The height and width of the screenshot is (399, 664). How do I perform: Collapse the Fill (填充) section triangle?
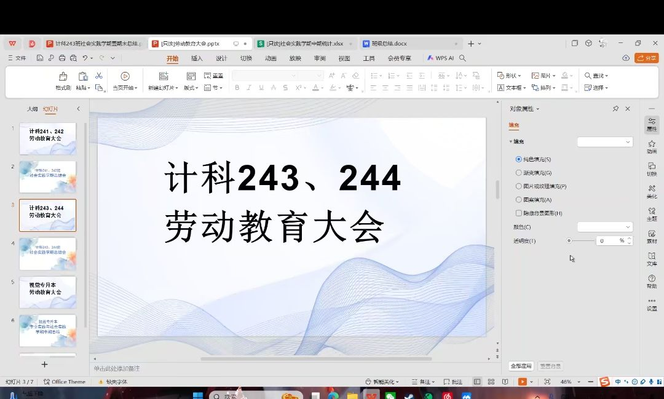pos(511,141)
